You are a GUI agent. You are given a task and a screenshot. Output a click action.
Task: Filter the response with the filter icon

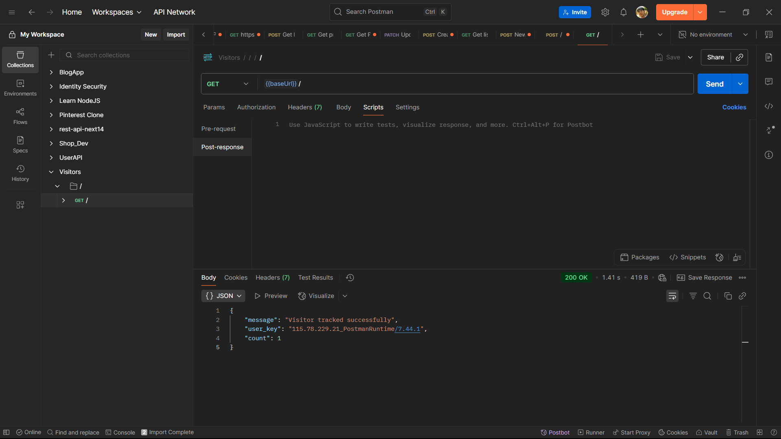tap(693, 296)
